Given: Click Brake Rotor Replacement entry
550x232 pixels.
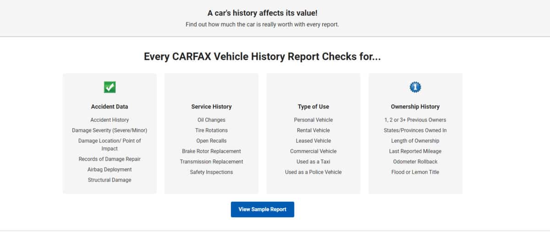Looking at the screenshot, I should (x=211, y=151).
